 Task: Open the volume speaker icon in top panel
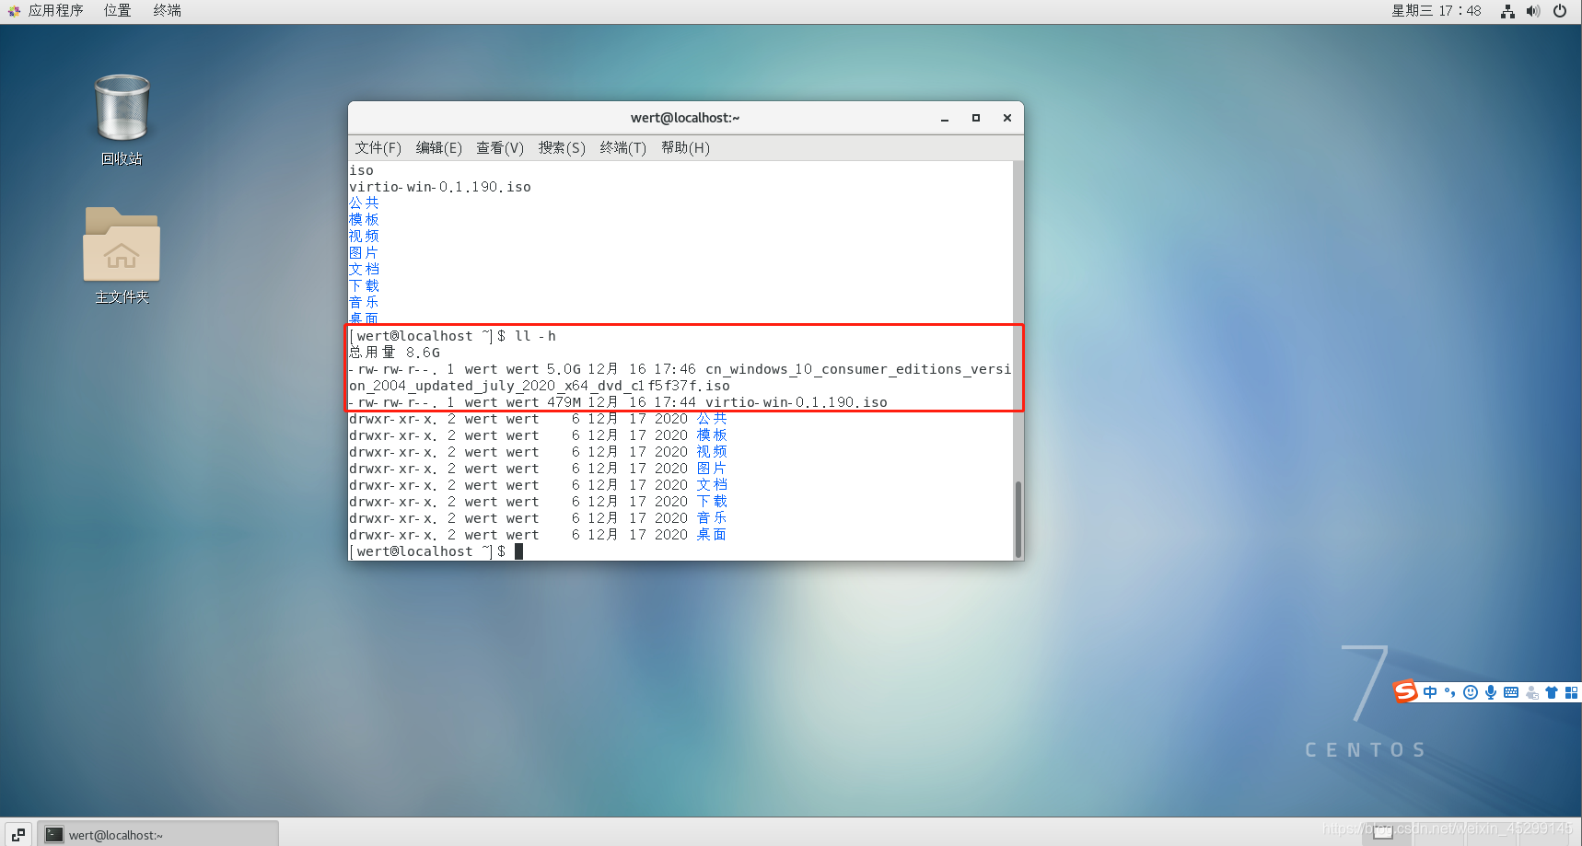[x=1533, y=11]
